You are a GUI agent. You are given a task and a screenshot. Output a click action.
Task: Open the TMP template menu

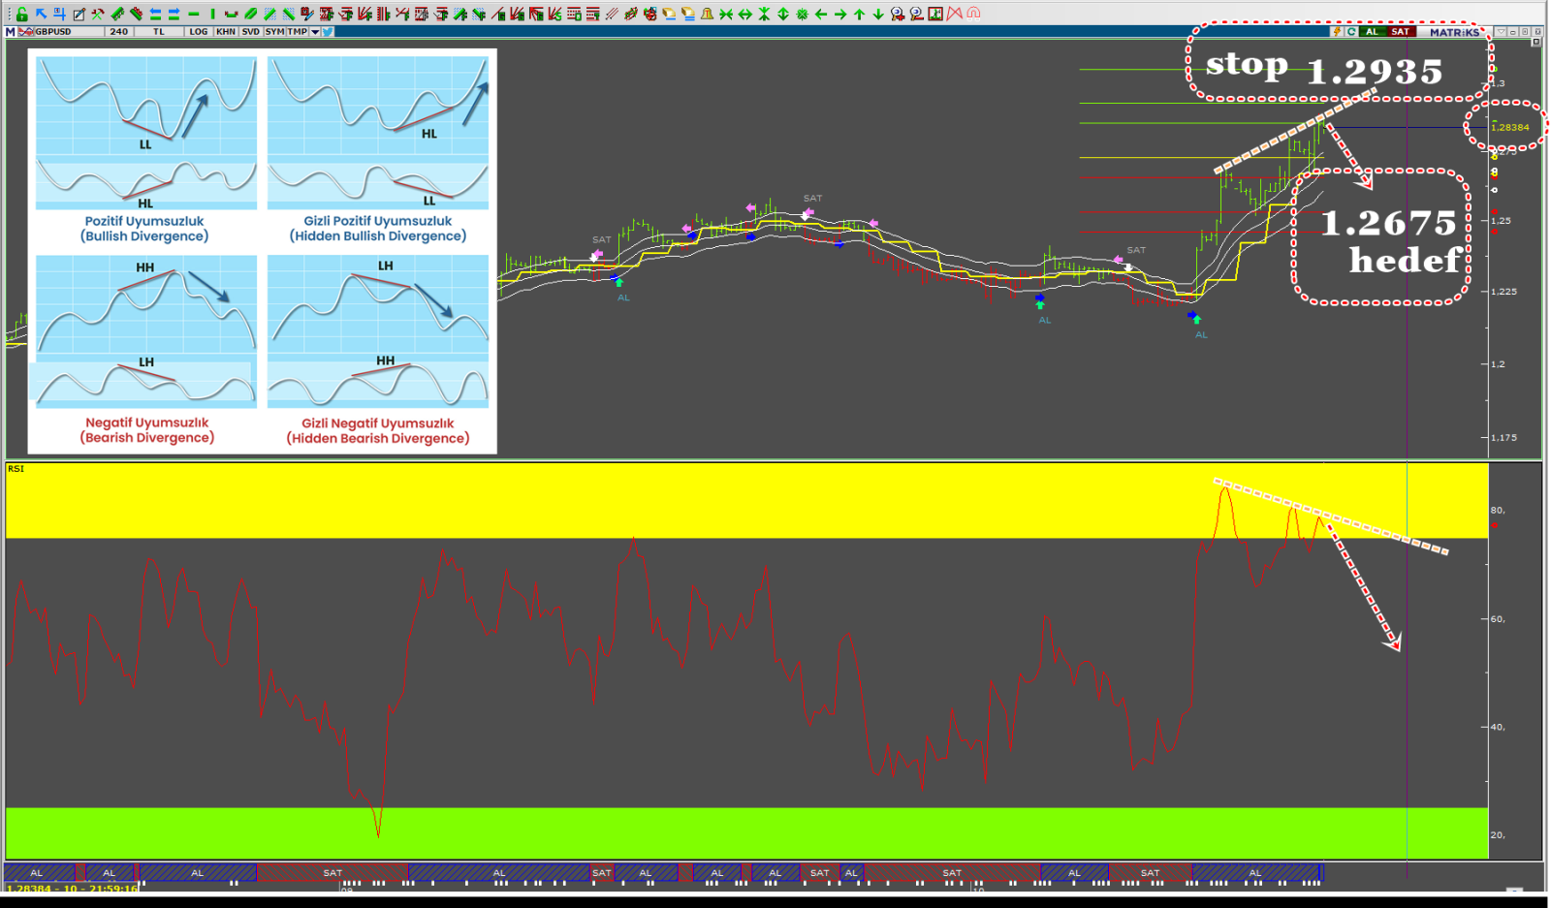pyautogui.click(x=297, y=32)
